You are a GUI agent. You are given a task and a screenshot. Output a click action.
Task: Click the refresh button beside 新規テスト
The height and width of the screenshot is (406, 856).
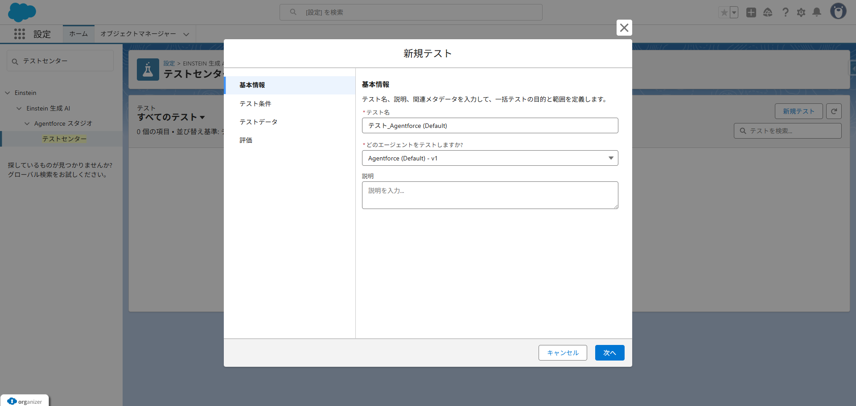pyautogui.click(x=834, y=111)
